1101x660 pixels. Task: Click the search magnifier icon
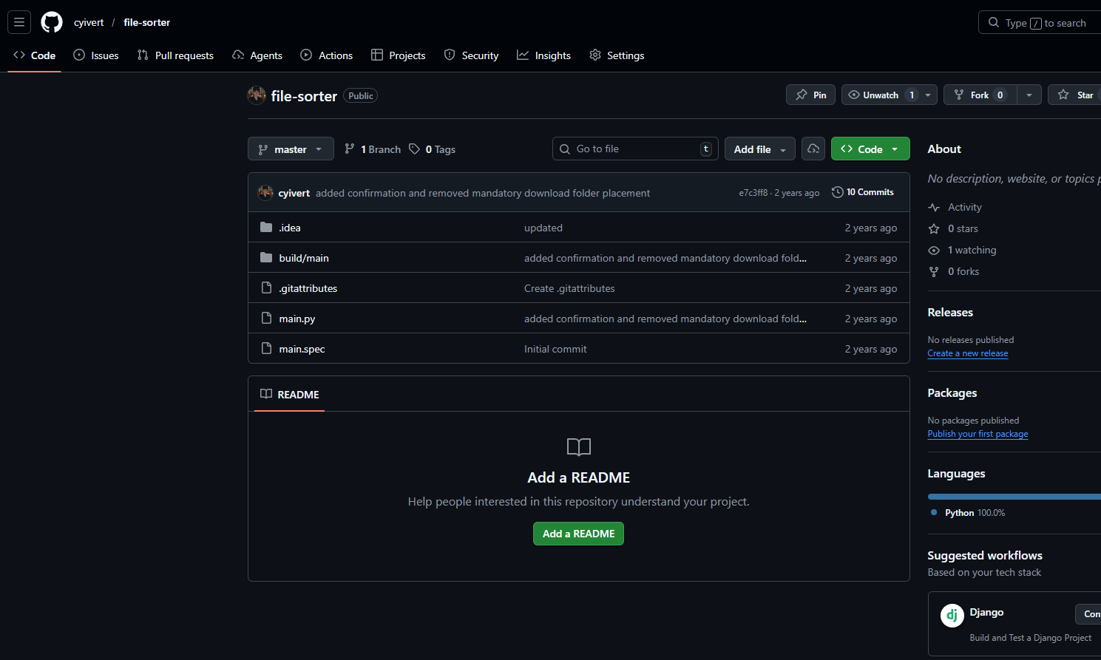tap(993, 22)
